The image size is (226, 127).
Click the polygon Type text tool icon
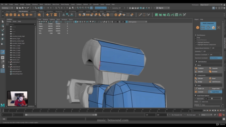pos(51,15)
